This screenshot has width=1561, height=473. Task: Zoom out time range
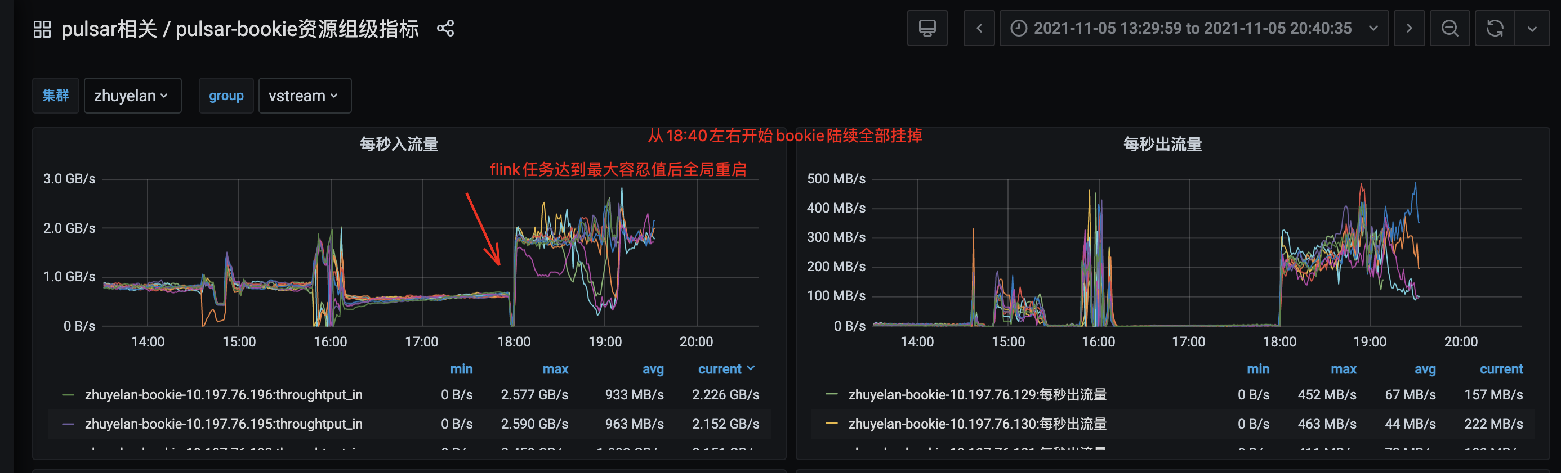pyautogui.click(x=1449, y=29)
